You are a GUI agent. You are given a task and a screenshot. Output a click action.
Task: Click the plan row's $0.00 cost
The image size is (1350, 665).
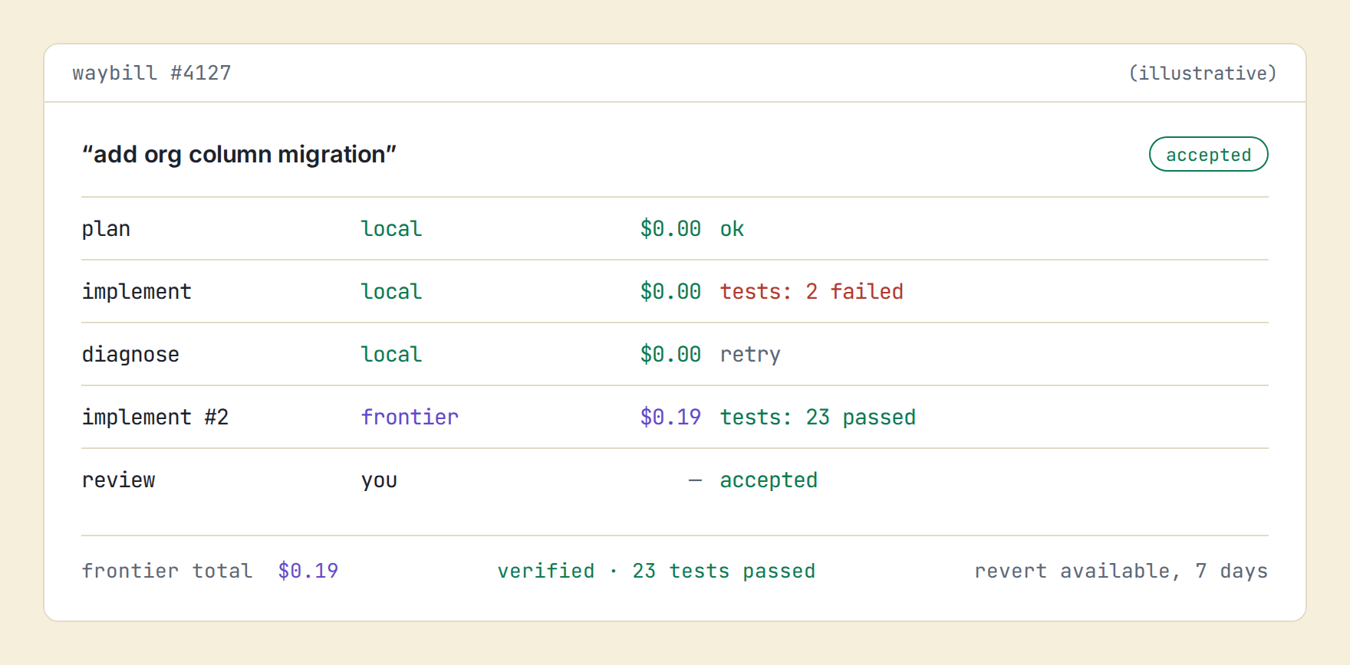(x=670, y=228)
